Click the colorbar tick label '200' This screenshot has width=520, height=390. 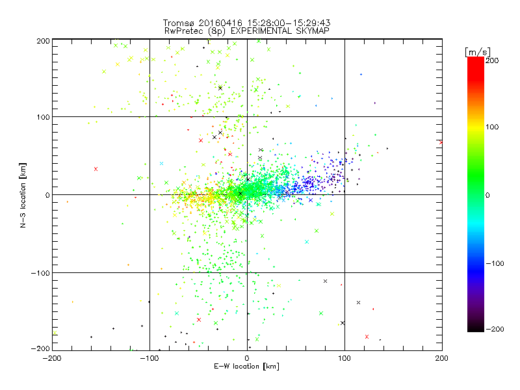pos(492,60)
